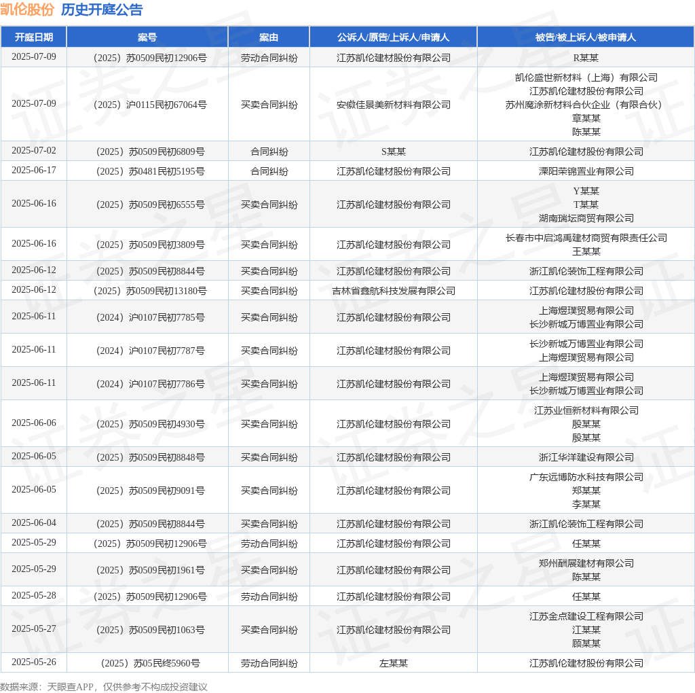The image size is (695, 693).
Task: Select the 案号 column header
Action: tap(147, 37)
